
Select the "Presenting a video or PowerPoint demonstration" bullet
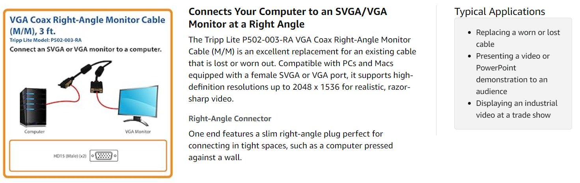coord(512,74)
